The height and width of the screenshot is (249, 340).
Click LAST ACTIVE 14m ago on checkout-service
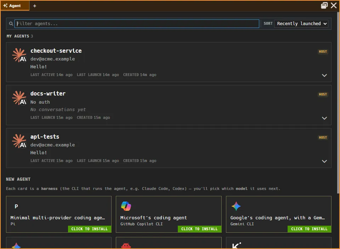pyautogui.click(x=51, y=75)
